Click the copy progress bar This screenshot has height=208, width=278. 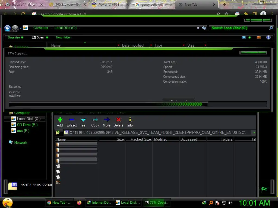click(138, 104)
